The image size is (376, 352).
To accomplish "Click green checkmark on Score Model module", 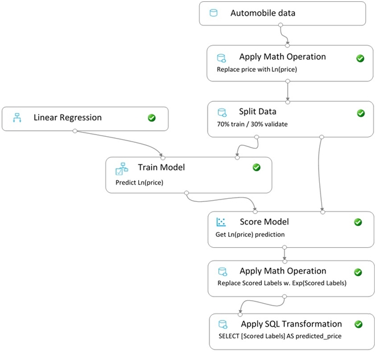I will tap(358, 222).
